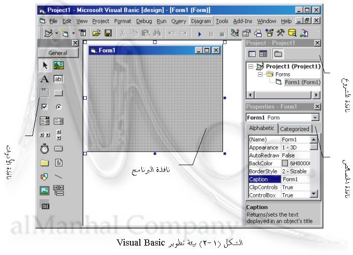This screenshot has width=353, height=255.
Task: Select the FileListBox control tool
Action: (x=59, y=163)
